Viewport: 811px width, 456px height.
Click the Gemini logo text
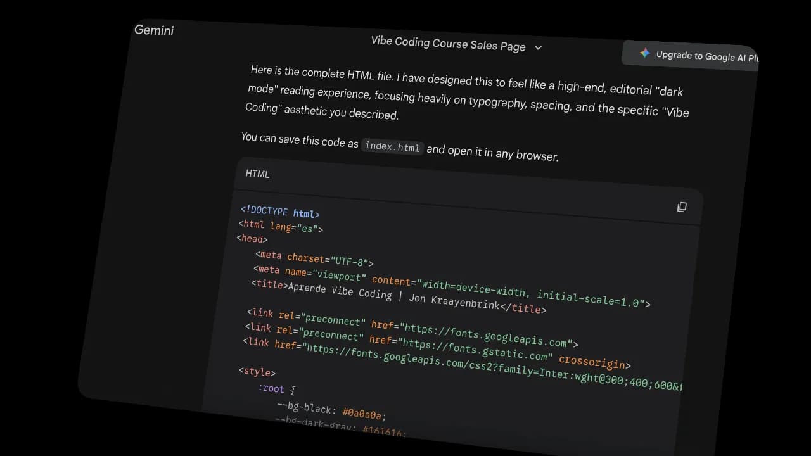coord(154,30)
